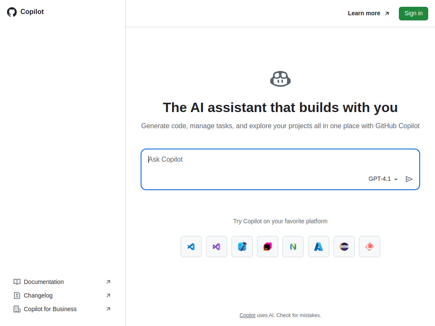
Task: Click the Eclipse IDE icon
Action: click(344, 247)
